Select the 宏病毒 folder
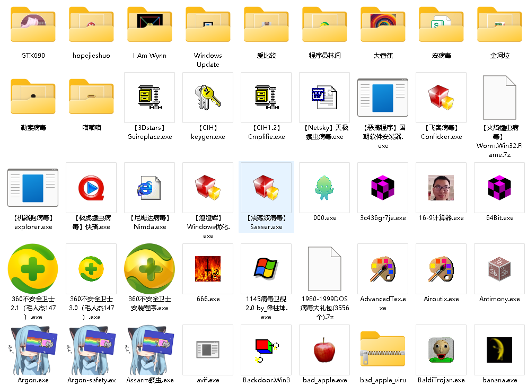The width and height of the screenshot is (527, 386). click(441, 24)
